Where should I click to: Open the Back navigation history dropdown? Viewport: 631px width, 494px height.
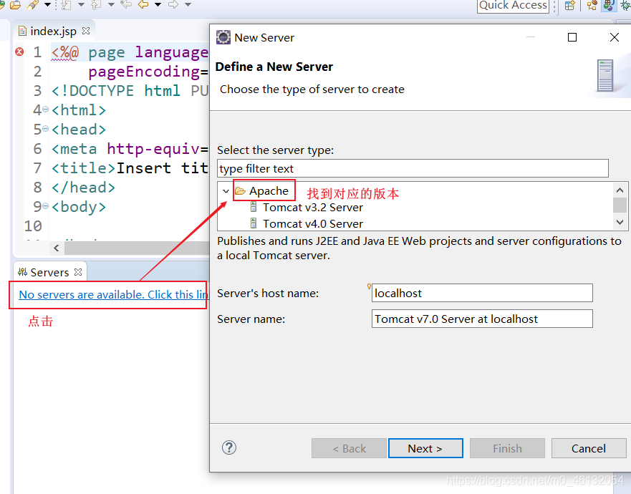[158, 5]
